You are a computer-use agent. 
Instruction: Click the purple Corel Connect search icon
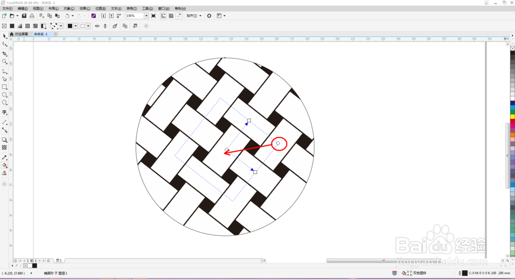94,16
